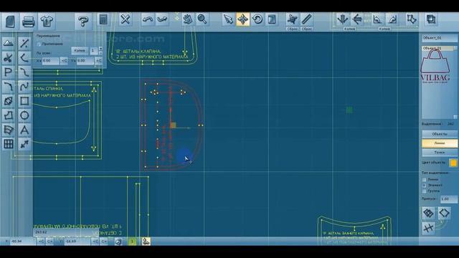Select the rotate tool
459x258 pixels.
pyautogui.click(x=257, y=19)
